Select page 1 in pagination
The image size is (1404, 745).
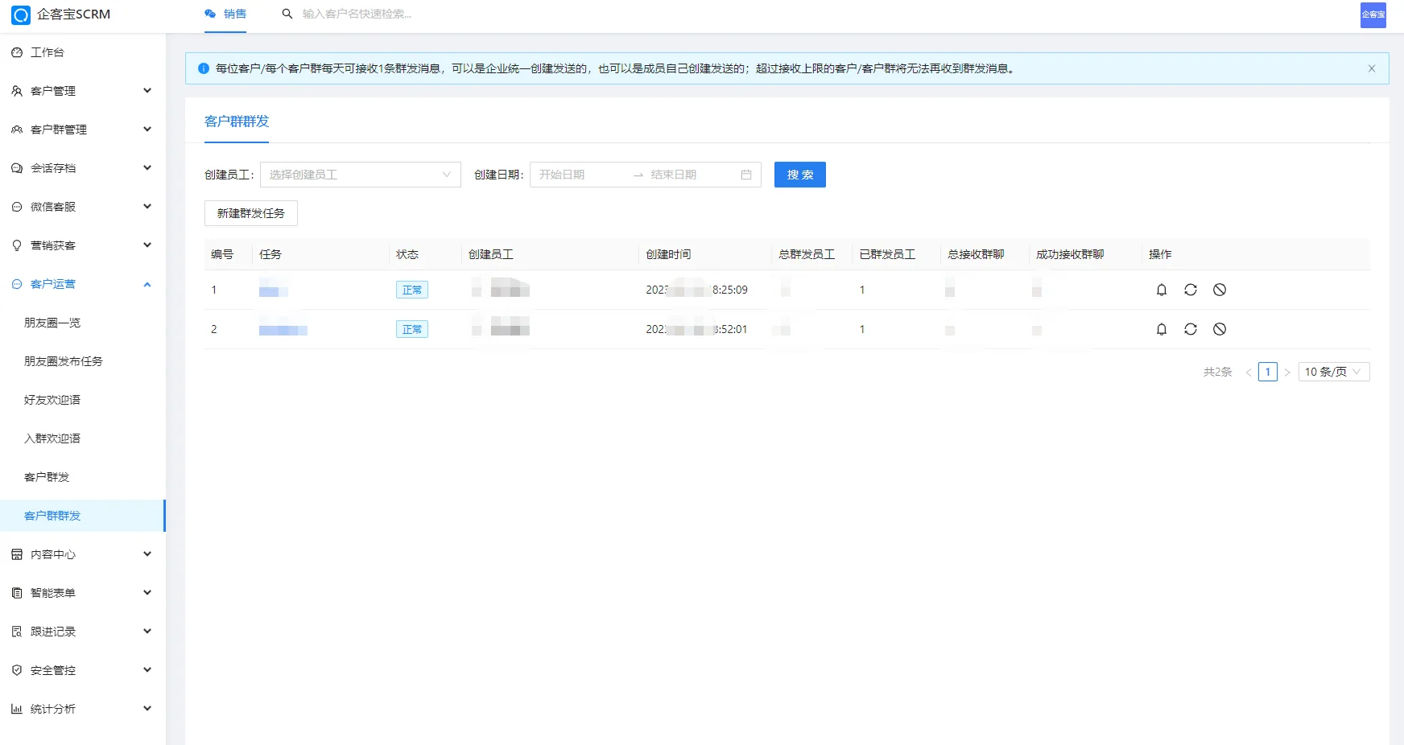click(1268, 372)
